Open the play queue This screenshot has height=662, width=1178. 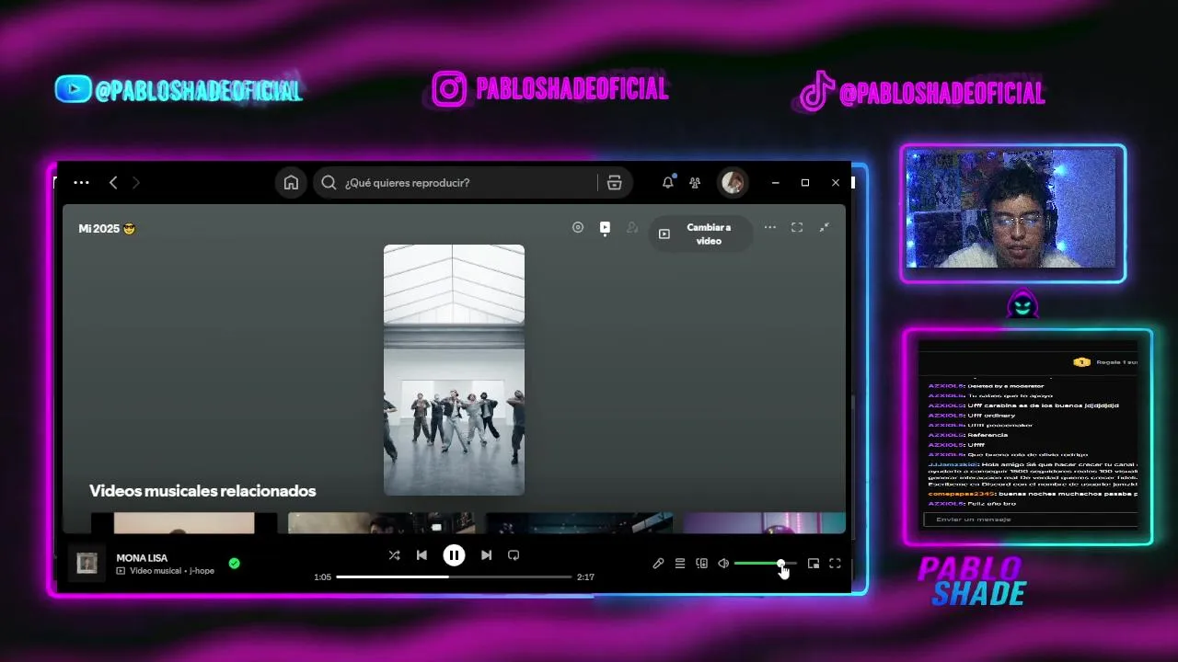point(680,564)
